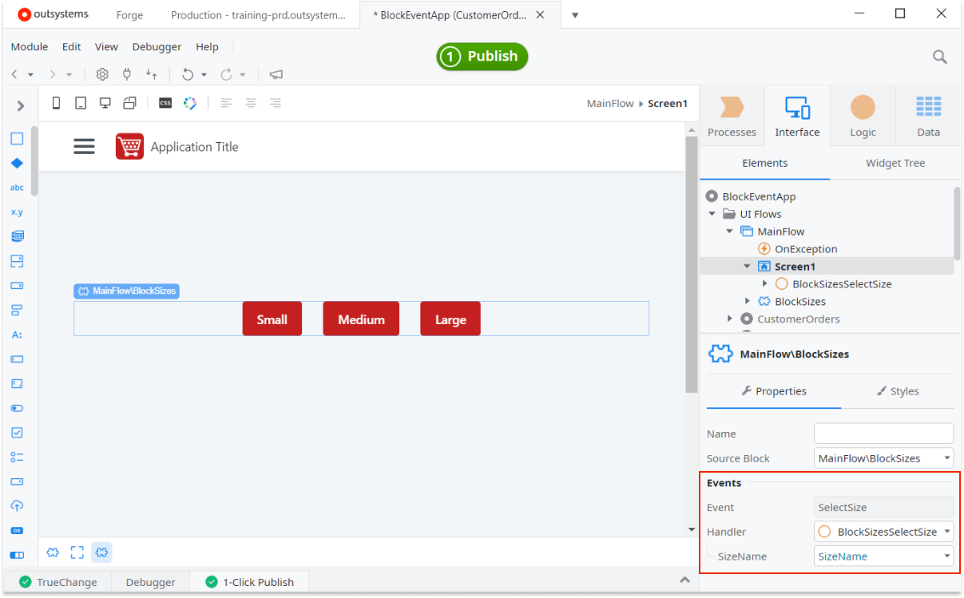Select the Label A: widget
Image resolution: width=964 pixels, height=598 pixels.
[17, 335]
